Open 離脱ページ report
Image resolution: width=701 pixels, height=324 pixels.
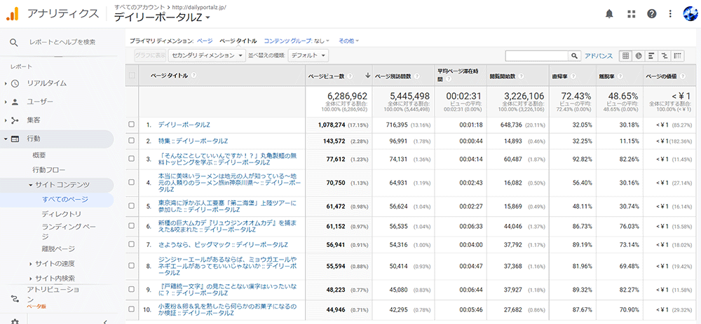point(58,248)
